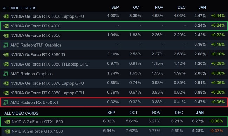Click NVIDIA logo beside GeForce GTX 1060
This screenshot has height=136, width=228.
tap(7, 131)
